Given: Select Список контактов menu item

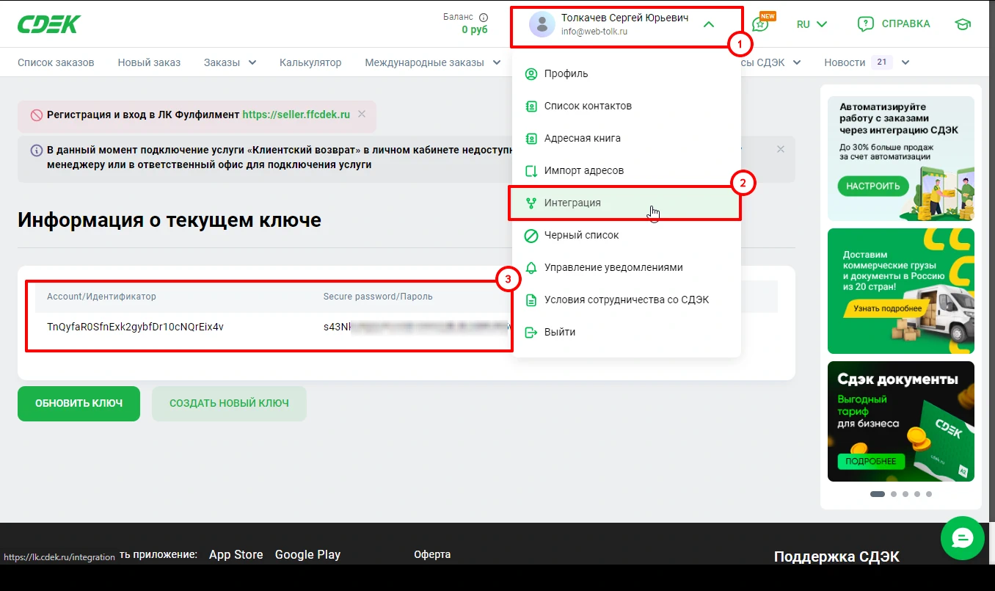Looking at the screenshot, I should click(x=627, y=106).
